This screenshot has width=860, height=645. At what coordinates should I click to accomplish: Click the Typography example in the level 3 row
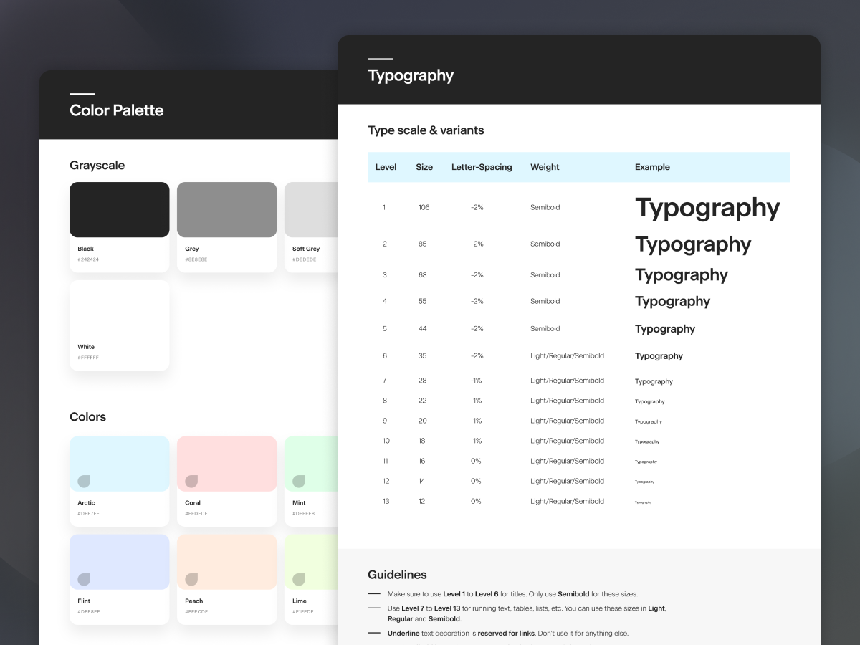(682, 276)
